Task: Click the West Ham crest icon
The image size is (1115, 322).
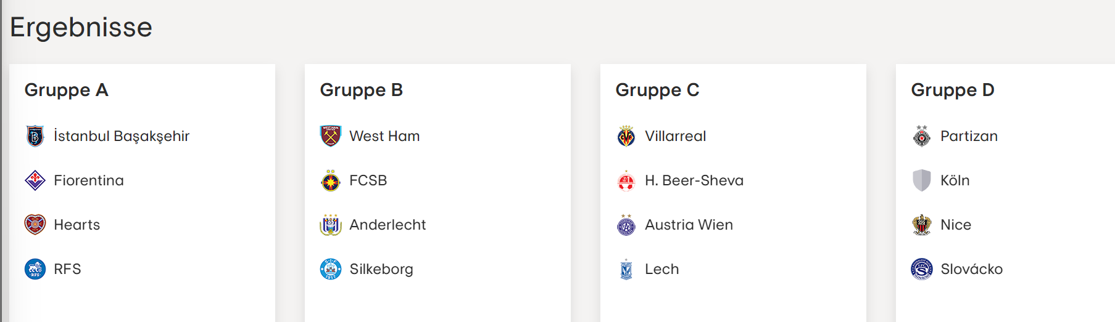Action: pyautogui.click(x=331, y=136)
